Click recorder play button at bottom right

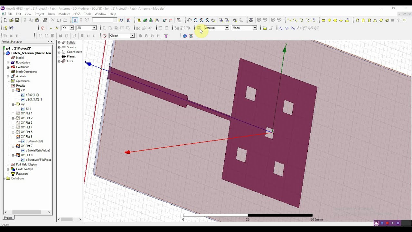click(392, 223)
